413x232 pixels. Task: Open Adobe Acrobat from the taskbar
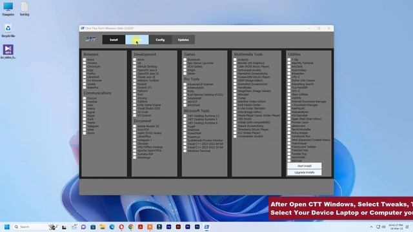[x=141, y=227]
